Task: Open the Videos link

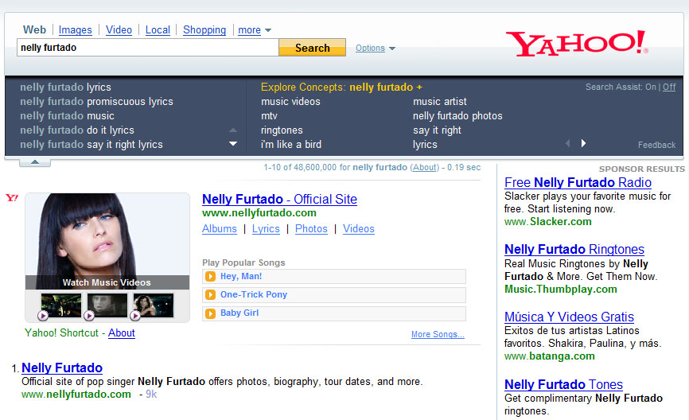Action: click(x=359, y=229)
